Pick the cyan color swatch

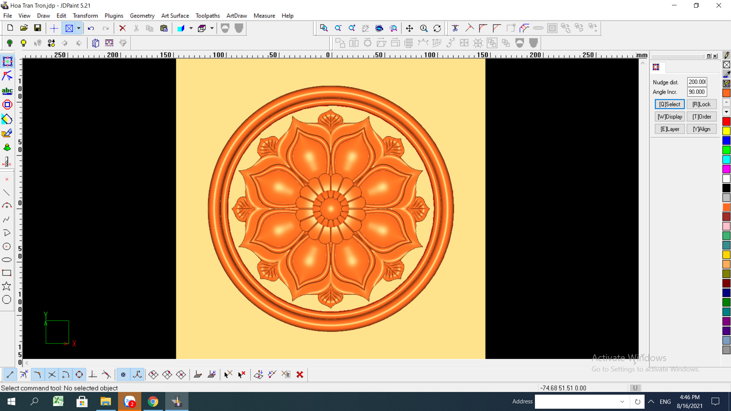point(726,159)
